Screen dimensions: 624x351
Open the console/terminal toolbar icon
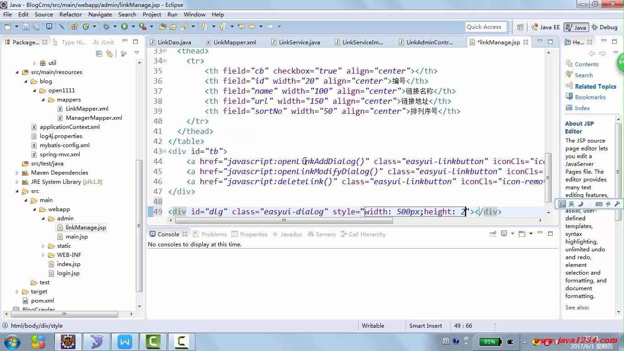(49, 27)
